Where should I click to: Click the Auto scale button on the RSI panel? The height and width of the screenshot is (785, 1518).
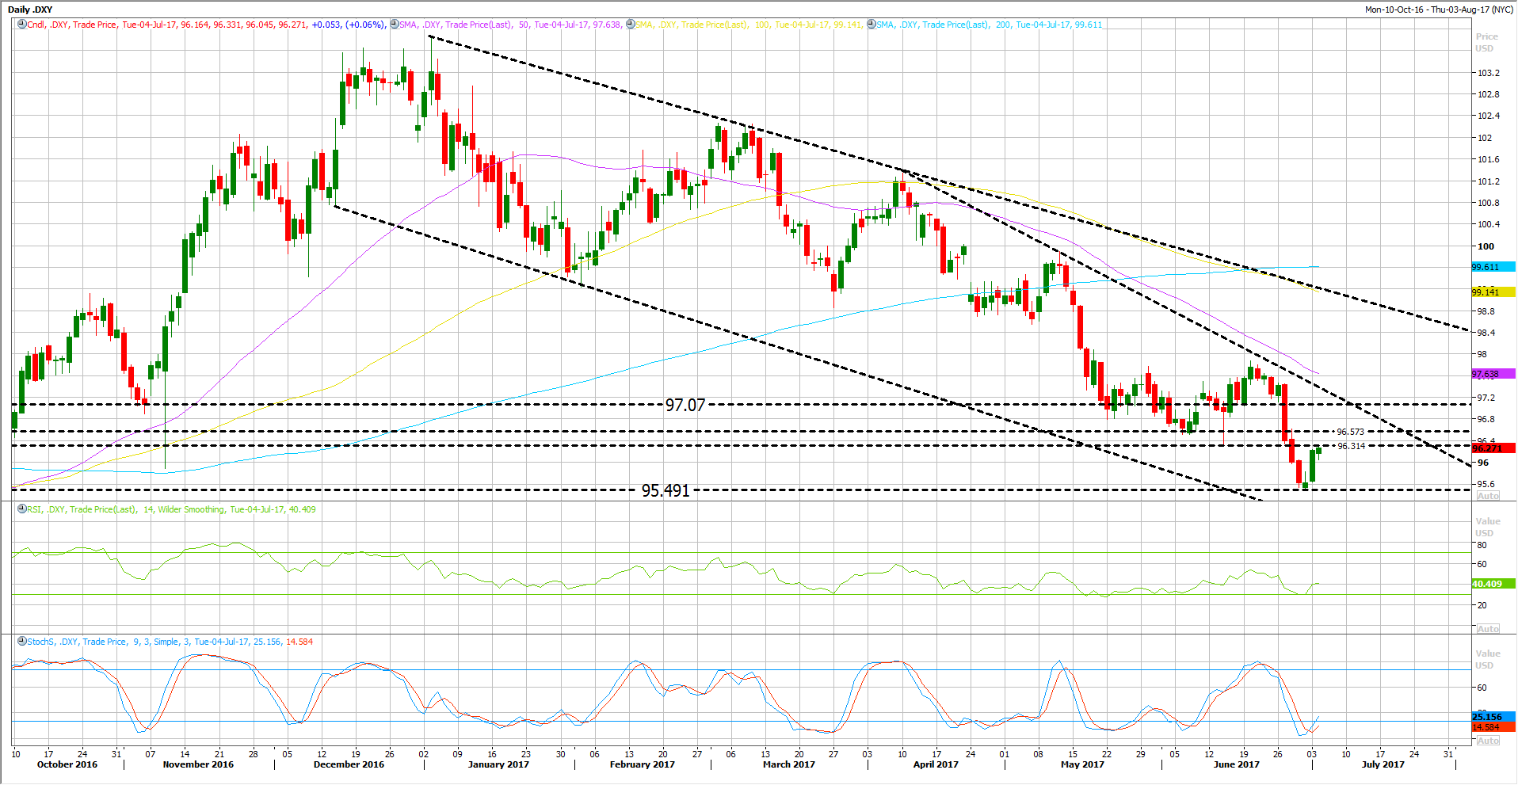[x=1488, y=629]
